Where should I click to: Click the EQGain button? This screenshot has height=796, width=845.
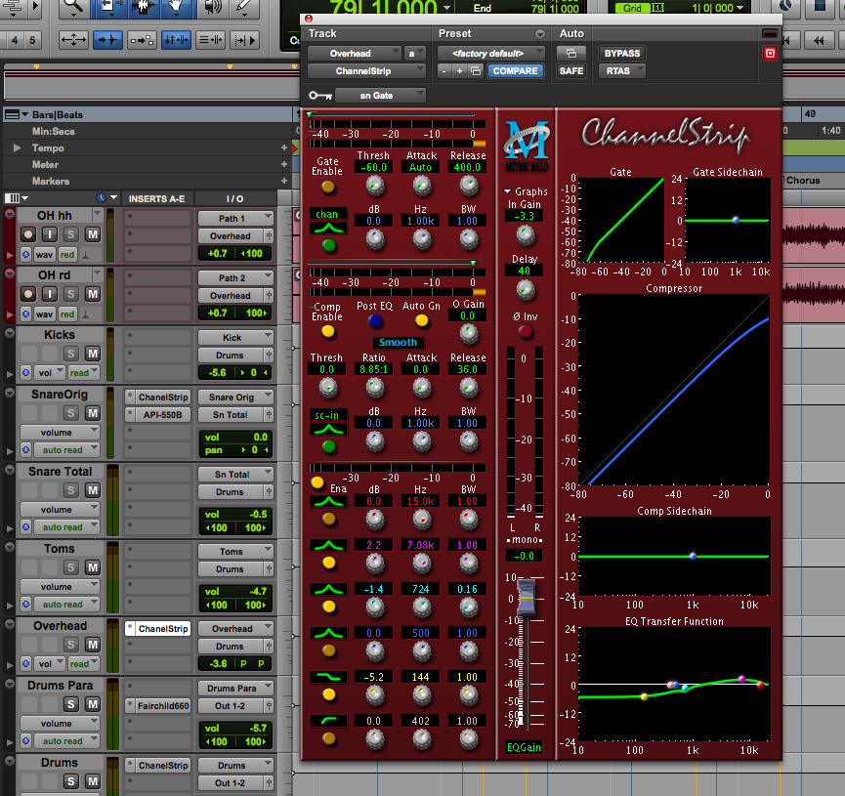[x=524, y=747]
